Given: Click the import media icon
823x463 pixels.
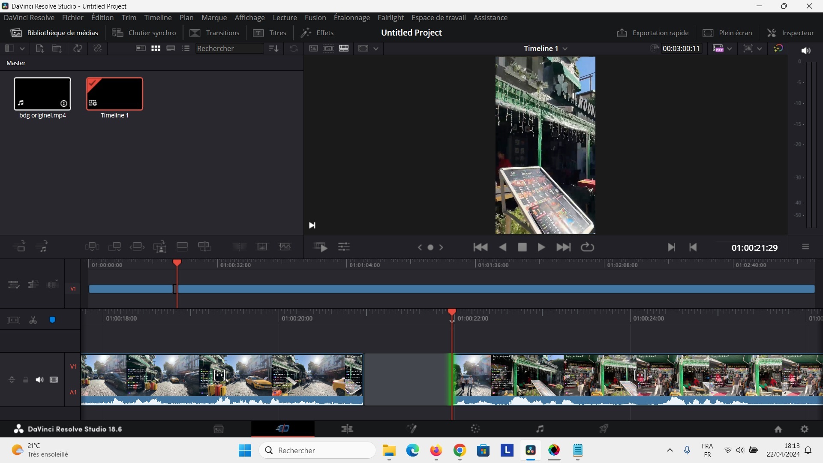Looking at the screenshot, I should [39, 48].
